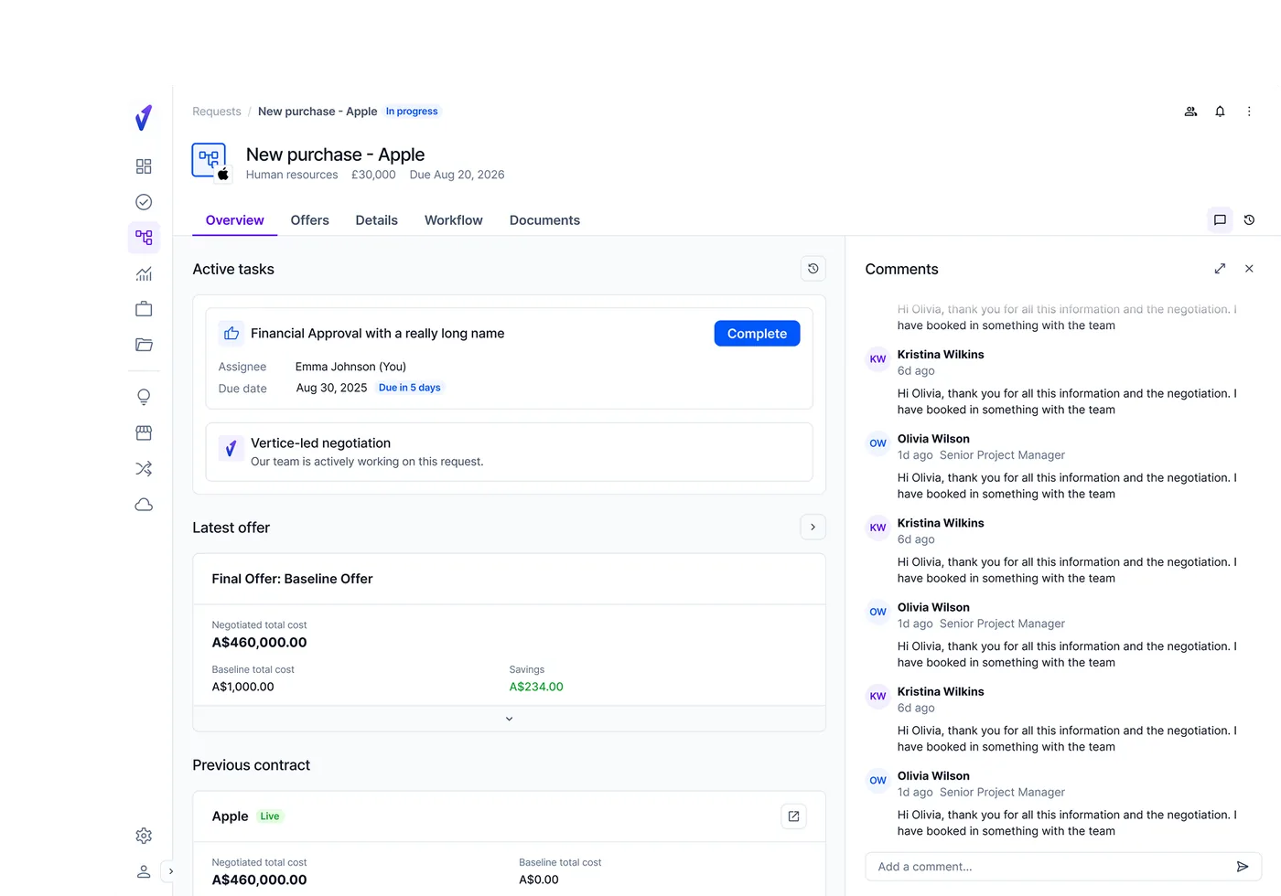Open the people/members icon in header
Screen dimensions: 1281x896
(1190, 112)
